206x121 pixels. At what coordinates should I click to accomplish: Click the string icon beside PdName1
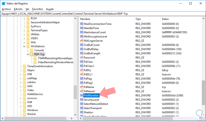(82, 91)
